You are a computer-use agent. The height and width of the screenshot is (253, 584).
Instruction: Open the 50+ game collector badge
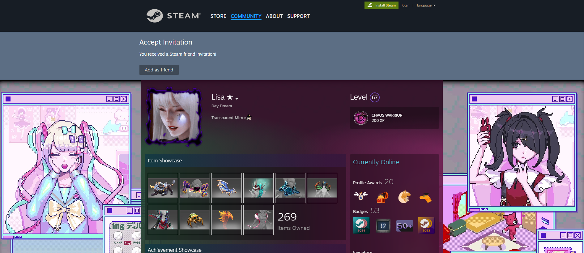tap(405, 225)
